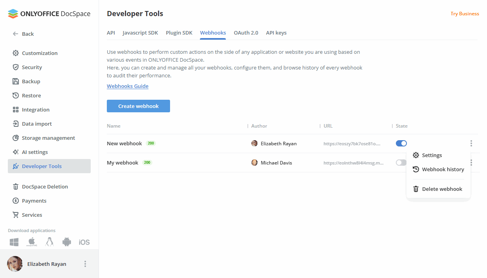Viewport: 487px width, 278px height.
Task: Open the Security settings section
Action: (31, 67)
